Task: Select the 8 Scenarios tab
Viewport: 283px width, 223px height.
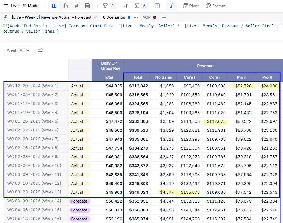Action: 114,17
